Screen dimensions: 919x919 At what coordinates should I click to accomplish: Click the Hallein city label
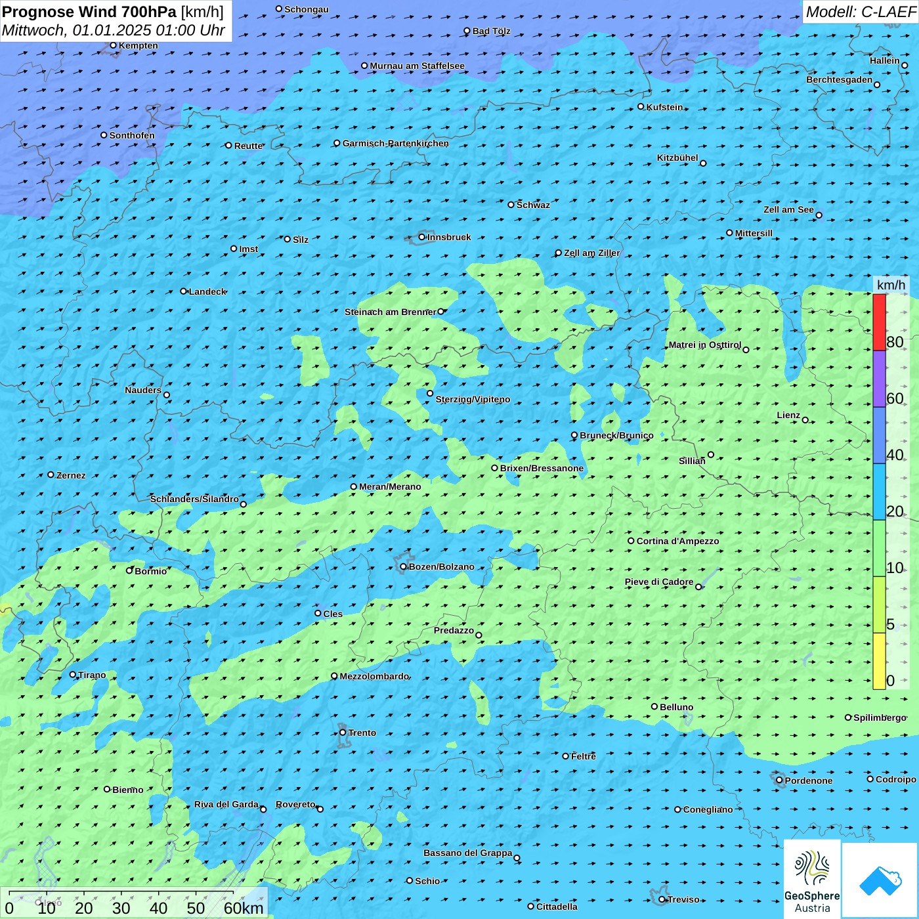pos(885,60)
